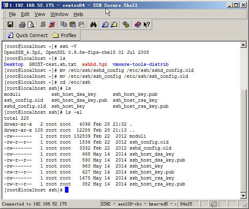Open New File Transfer Window icon
The height and width of the screenshot is (209, 249).
114,24
